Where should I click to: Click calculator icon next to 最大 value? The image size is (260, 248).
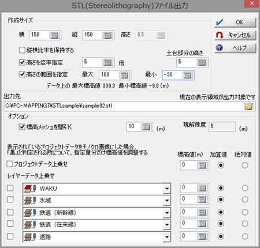pyautogui.click(x=124, y=75)
